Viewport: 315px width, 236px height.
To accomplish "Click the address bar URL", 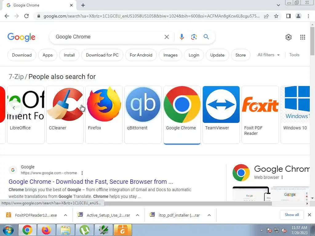I will click(x=151, y=16).
